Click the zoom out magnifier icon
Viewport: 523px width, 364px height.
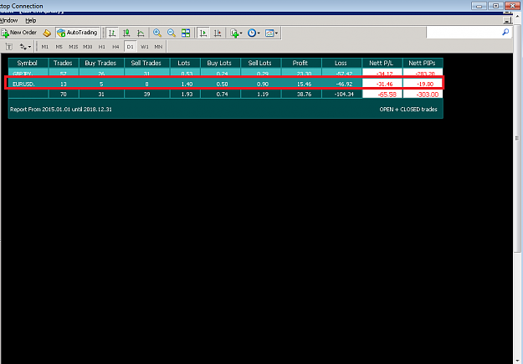coord(172,33)
